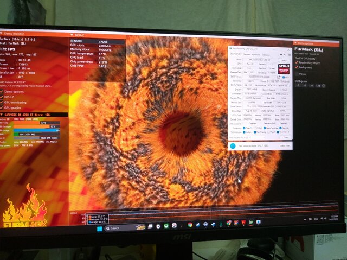Toggle the GPU-Z checkbox in Demo monitor
The image size is (347, 260).
[2, 97]
